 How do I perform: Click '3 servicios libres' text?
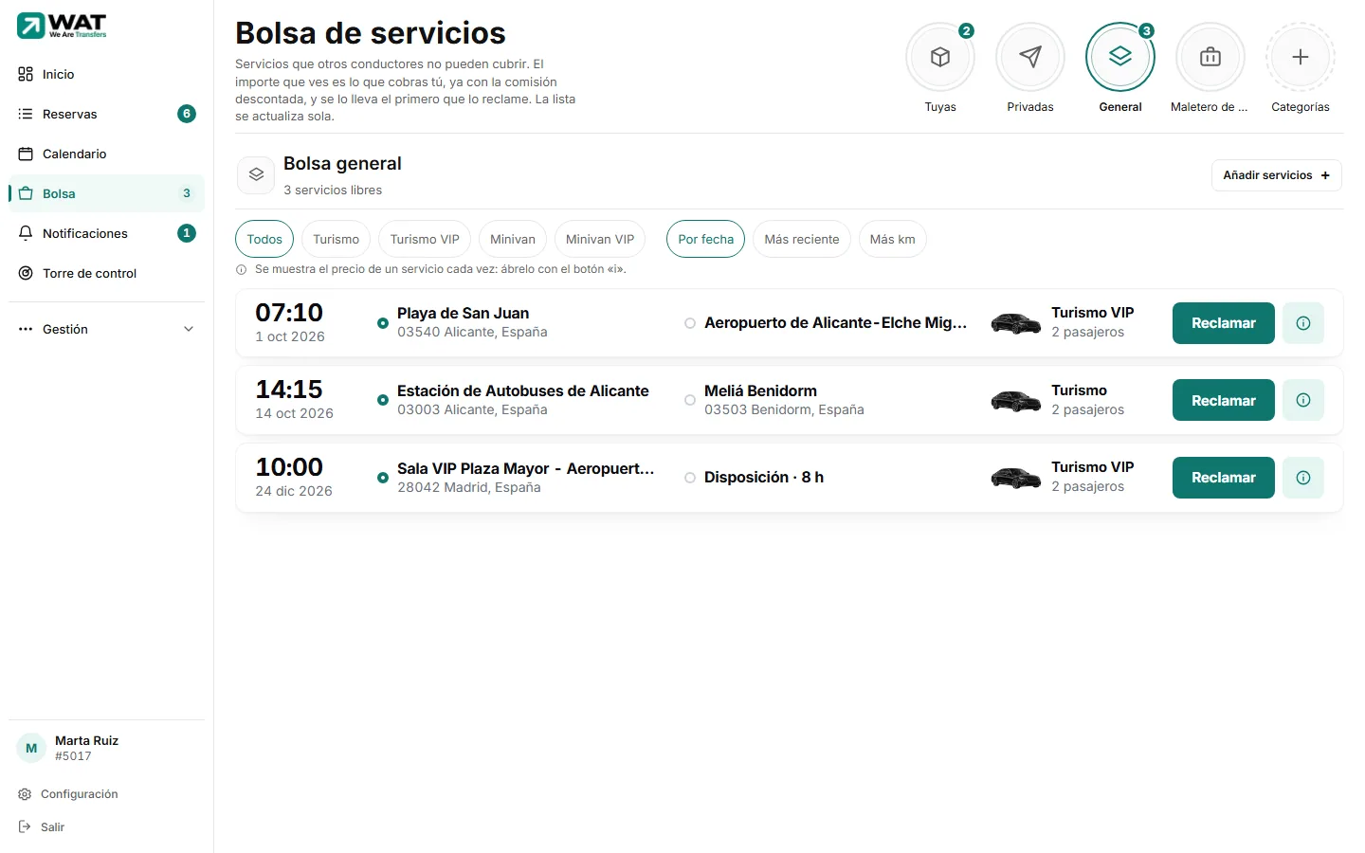click(x=333, y=190)
